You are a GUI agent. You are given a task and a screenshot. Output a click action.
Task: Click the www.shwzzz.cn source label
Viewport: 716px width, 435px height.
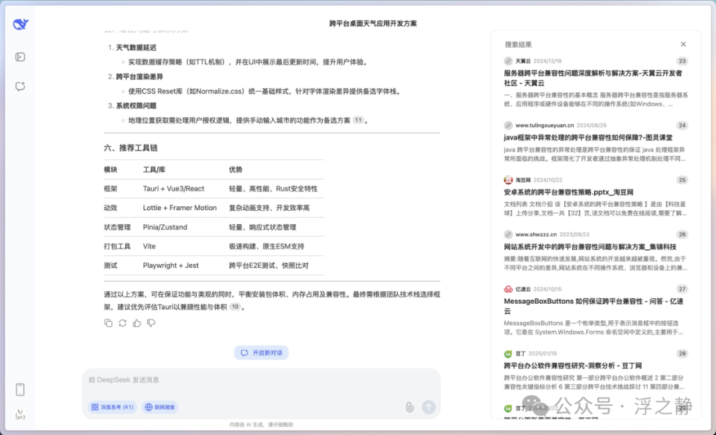(x=536, y=234)
